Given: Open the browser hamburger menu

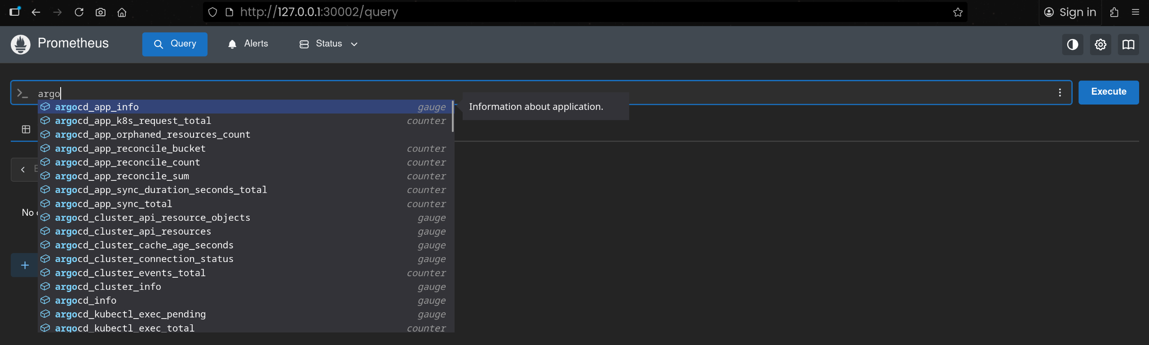Looking at the screenshot, I should (x=1136, y=12).
